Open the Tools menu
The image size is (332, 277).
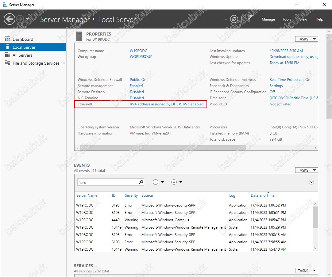[x=287, y=19]
